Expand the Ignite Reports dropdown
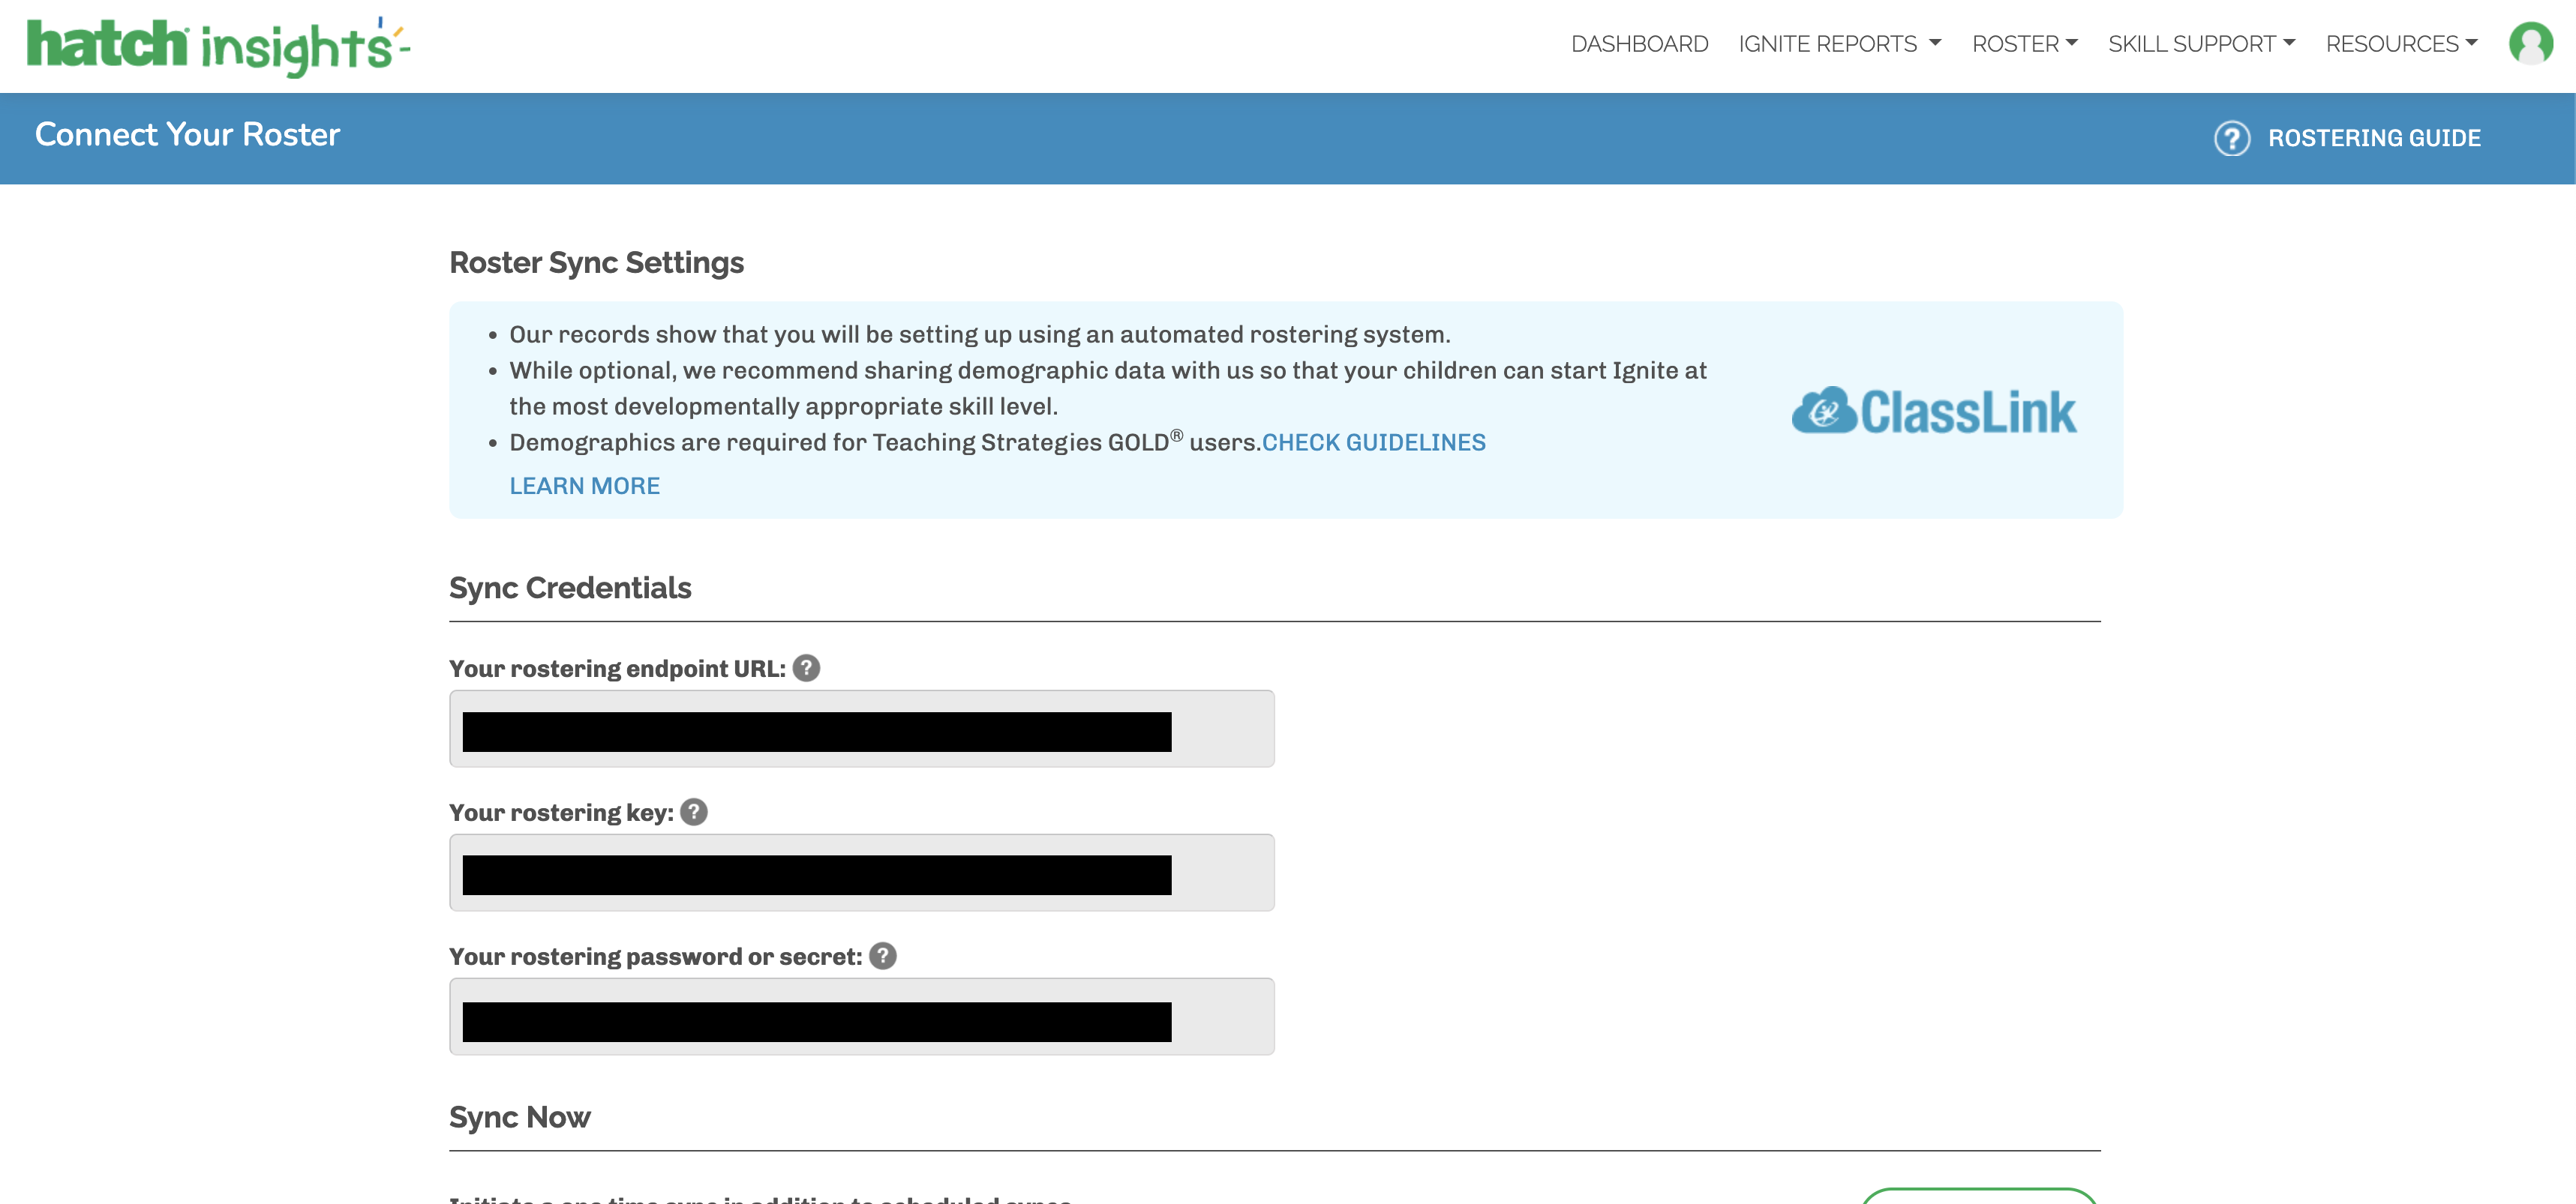 click(x=1839, y=44)
